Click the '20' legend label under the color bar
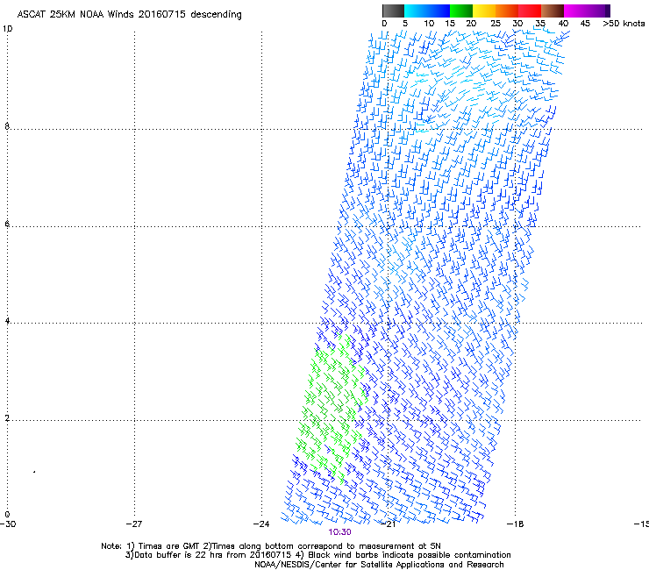The width and height of the screenshot is (649, 570). pyautogui.click(x=471, y=24)
